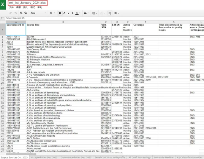
Task: Zoom in with the plus magnifier
Action: [x=21, y=13]
